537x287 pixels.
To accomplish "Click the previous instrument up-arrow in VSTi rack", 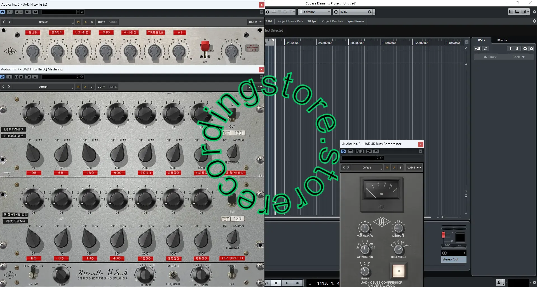I will pyautogui.click(x=510, y=49).
